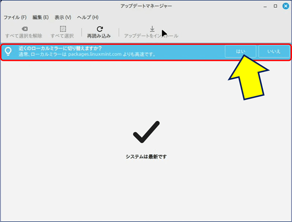
Task: Click the アップデートマネージャー title bar text
Action: tap(146, 6)
